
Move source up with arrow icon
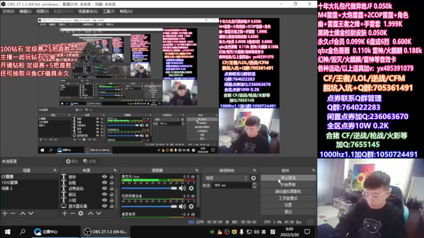point(91,214)
